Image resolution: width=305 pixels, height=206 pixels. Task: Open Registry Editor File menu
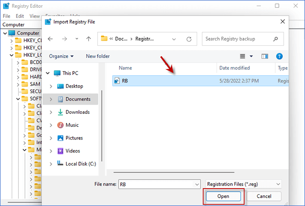[x=7, y=16]
